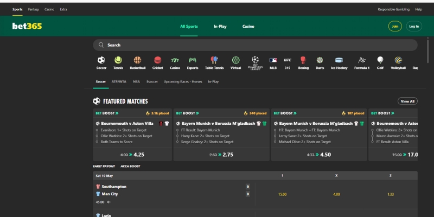The image size is (434, 217).
Task: Select Bournemouth v Aston Villa 4.25 boost
Action: 132,155
